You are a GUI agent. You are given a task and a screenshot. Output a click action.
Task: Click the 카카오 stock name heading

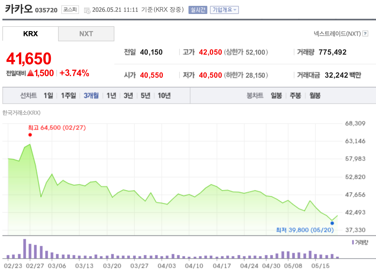click(x=19, y=9)
